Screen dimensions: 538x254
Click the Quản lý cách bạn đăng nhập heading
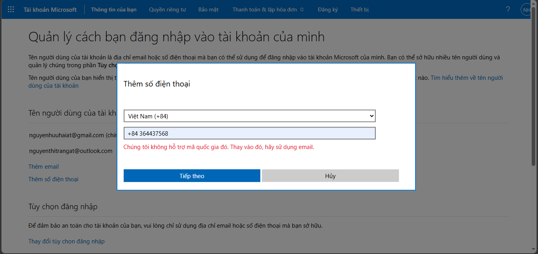pyautogui.click(x=176, y=37)
